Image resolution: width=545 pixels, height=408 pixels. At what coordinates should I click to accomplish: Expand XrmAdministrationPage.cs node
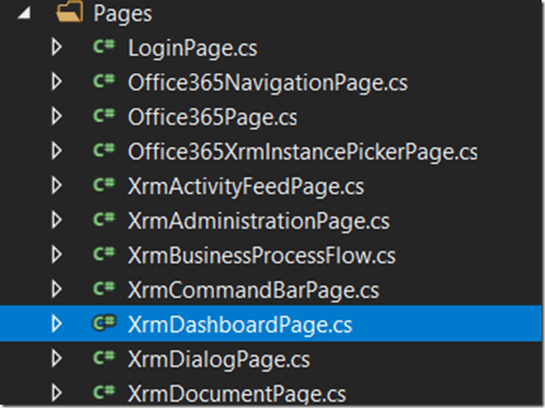[x=57, y=220]
